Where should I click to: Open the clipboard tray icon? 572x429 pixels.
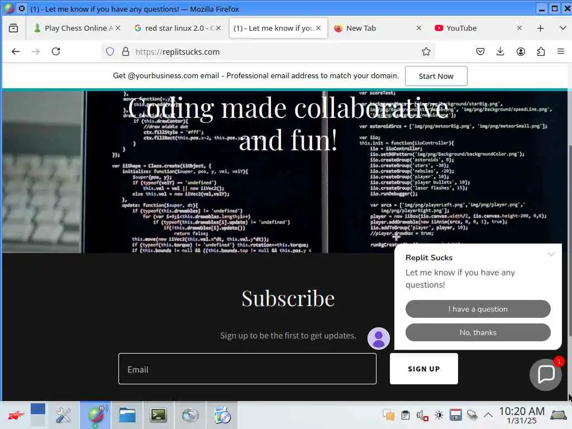[x=406, y=415]
